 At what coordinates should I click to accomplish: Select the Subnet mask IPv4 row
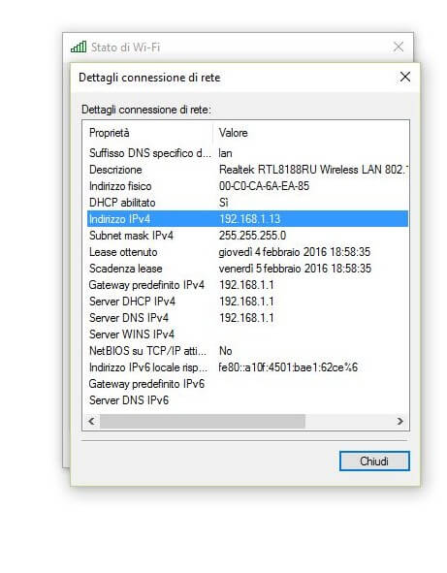click(x=247, y=236)
